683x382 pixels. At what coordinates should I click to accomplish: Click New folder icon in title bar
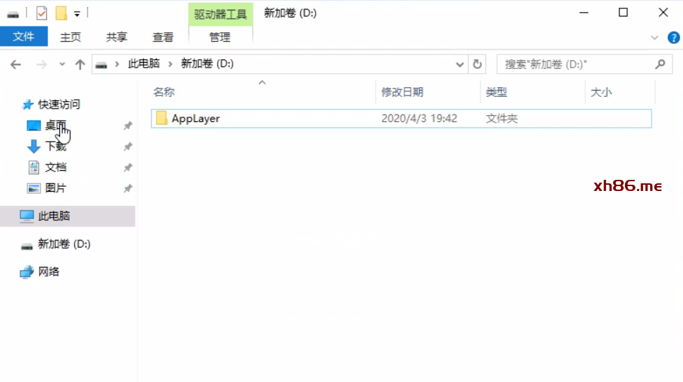(61, 13)
